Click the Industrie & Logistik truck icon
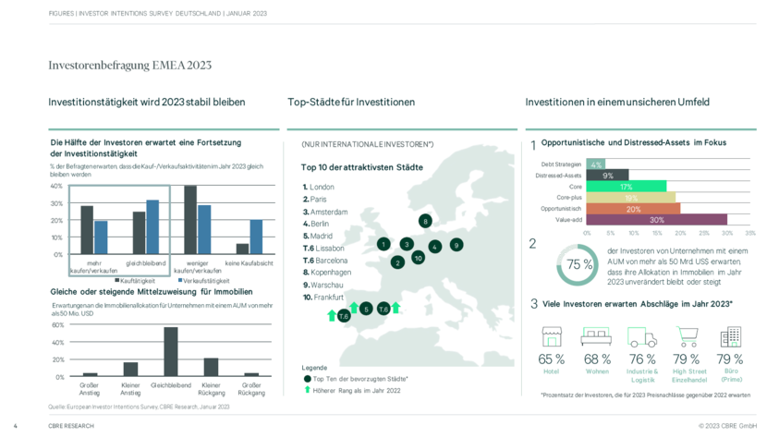 pyautogui.click(x=642, y=336)
